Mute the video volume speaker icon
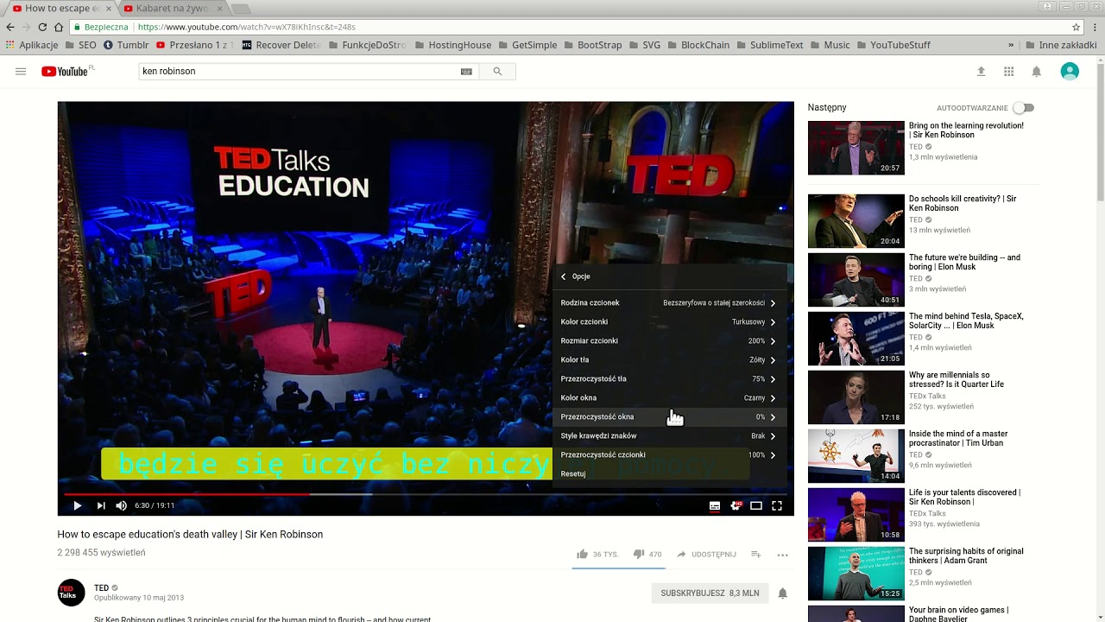The height and width of the screenshot is (622, 1105). click(x=122, y=505)
